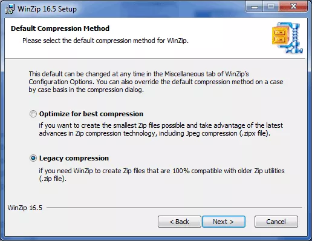
Task: Click the WinZip 16.5 version label
Action: tap(25, 208)
